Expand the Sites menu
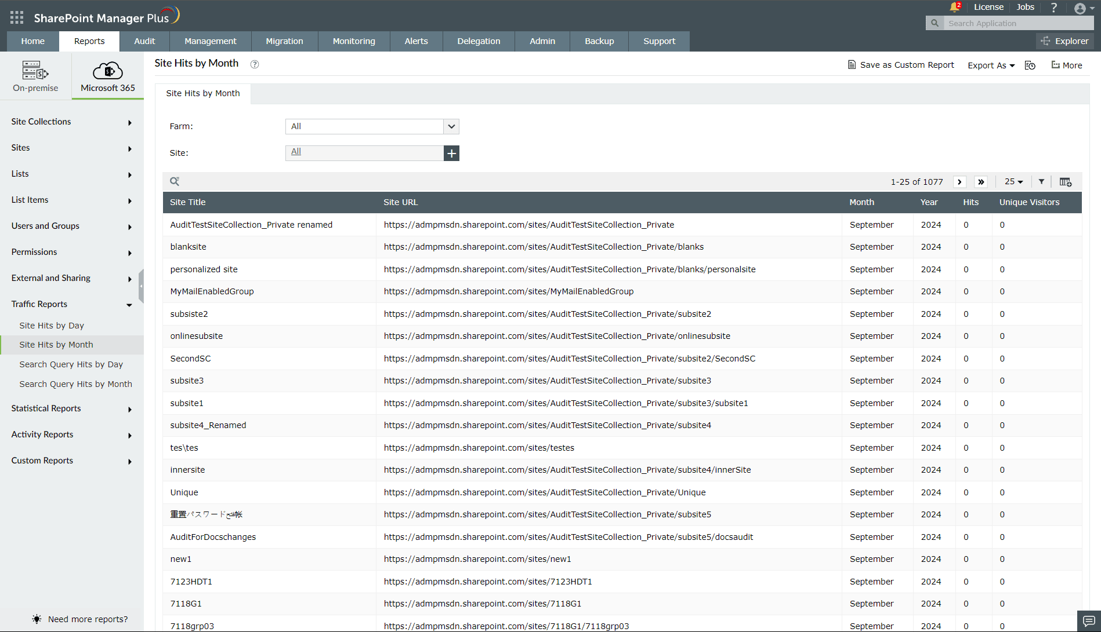This screenshot has height=632, width=1101. [x=72, y=148]
